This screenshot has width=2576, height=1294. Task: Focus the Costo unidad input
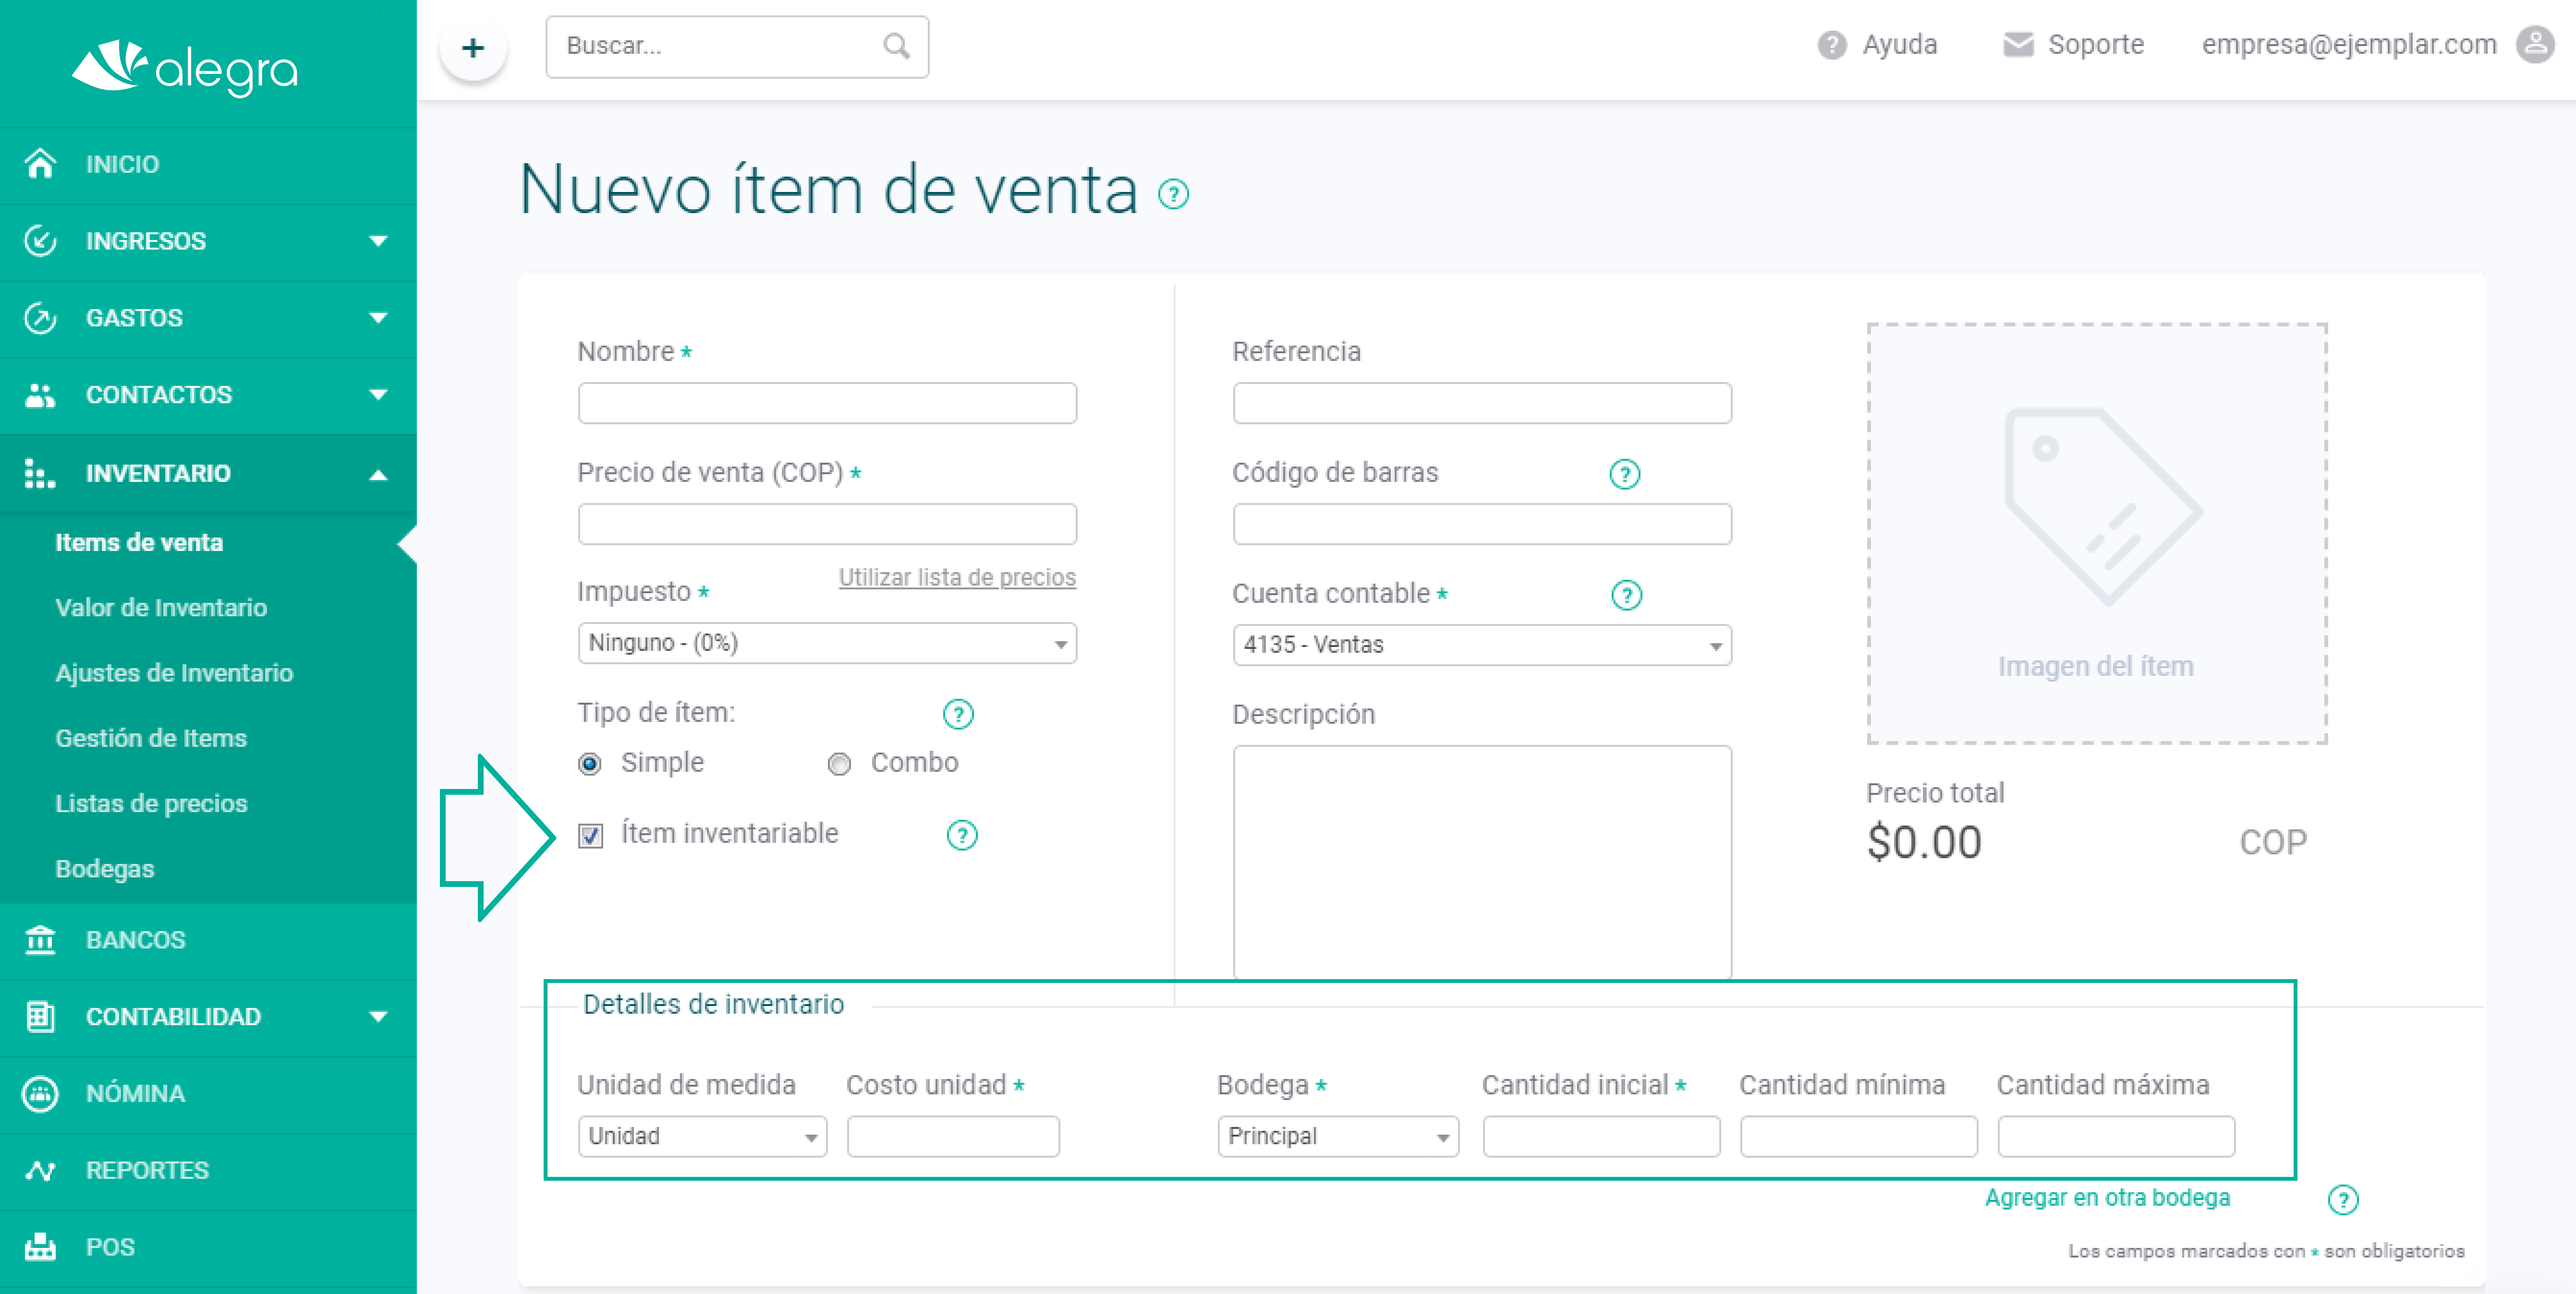click(953, 1136)
